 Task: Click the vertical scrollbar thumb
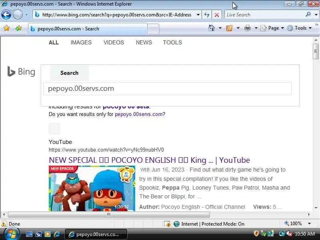316,51
